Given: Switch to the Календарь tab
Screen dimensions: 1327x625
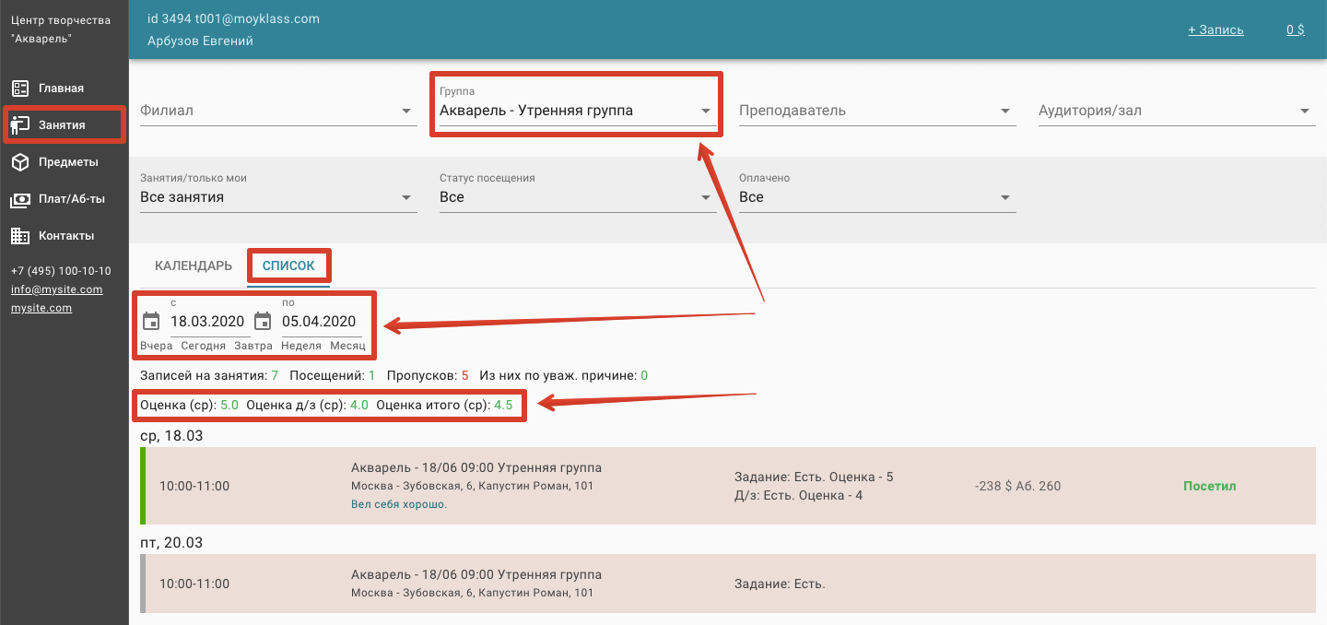Looking at the screenshot, I should coord(194,266).
